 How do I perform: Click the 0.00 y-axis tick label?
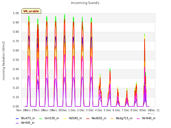[x=16, y=107]
